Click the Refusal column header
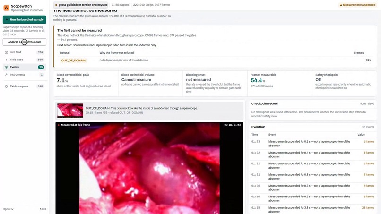Screen dimensions: 381x214 pyautogui.click(x=65, y=53)
